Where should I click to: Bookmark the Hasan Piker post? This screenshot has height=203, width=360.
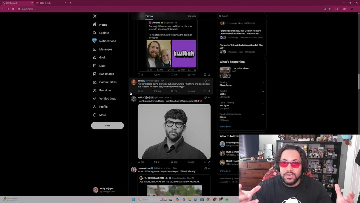click(205, 162)
